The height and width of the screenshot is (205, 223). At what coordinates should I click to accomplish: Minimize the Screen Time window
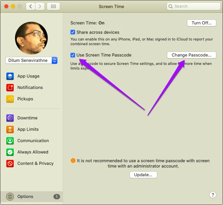click(13, 6)
